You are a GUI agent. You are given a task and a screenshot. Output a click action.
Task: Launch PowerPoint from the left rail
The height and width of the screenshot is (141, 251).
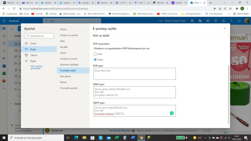[x=4, y=81]
